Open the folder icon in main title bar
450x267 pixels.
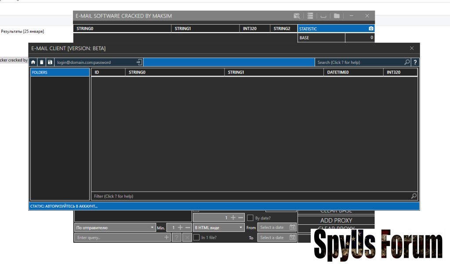click(x=337, y=16)
